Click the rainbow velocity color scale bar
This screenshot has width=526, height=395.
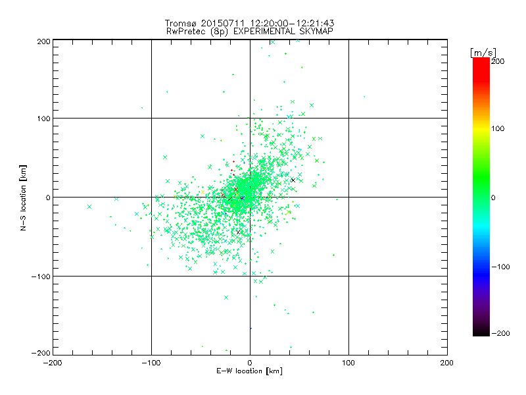[x=481, y=197]
